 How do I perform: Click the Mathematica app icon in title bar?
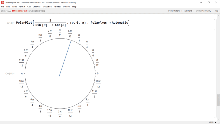coord(2,2)
